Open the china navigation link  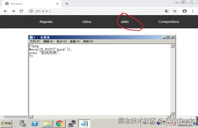tap(87, 22)
